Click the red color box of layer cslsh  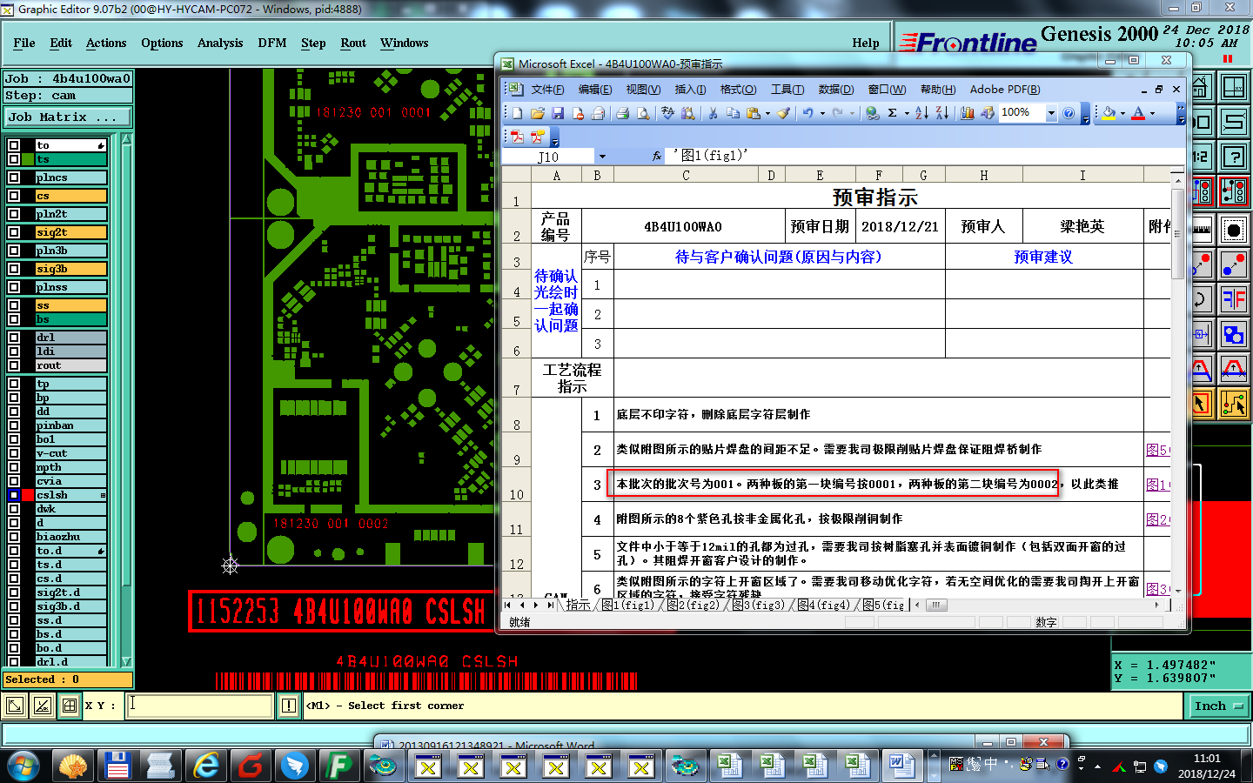28,495
